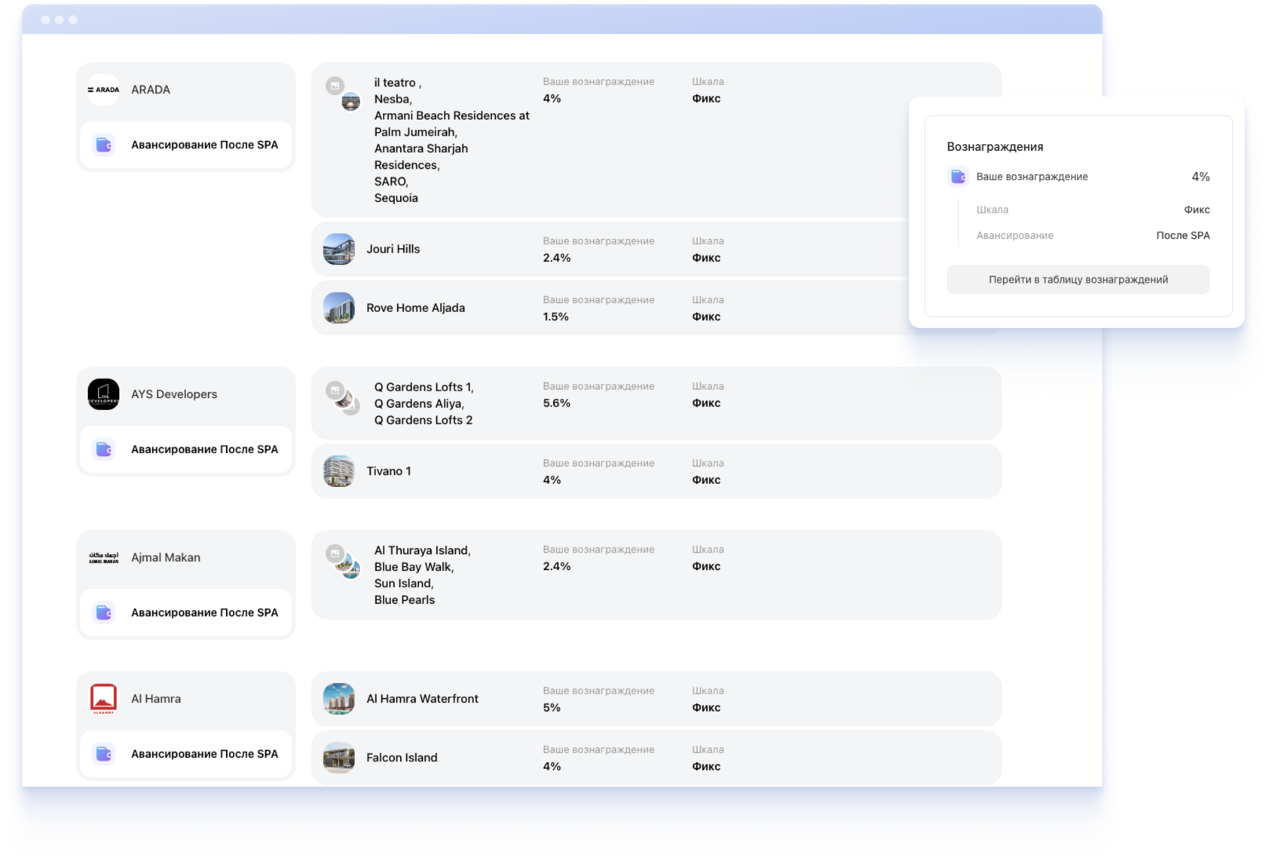Click the Al Hamra red logo
Viewport: 1266px width, 861px height.
pyautogui.click(x=103, y=699)
